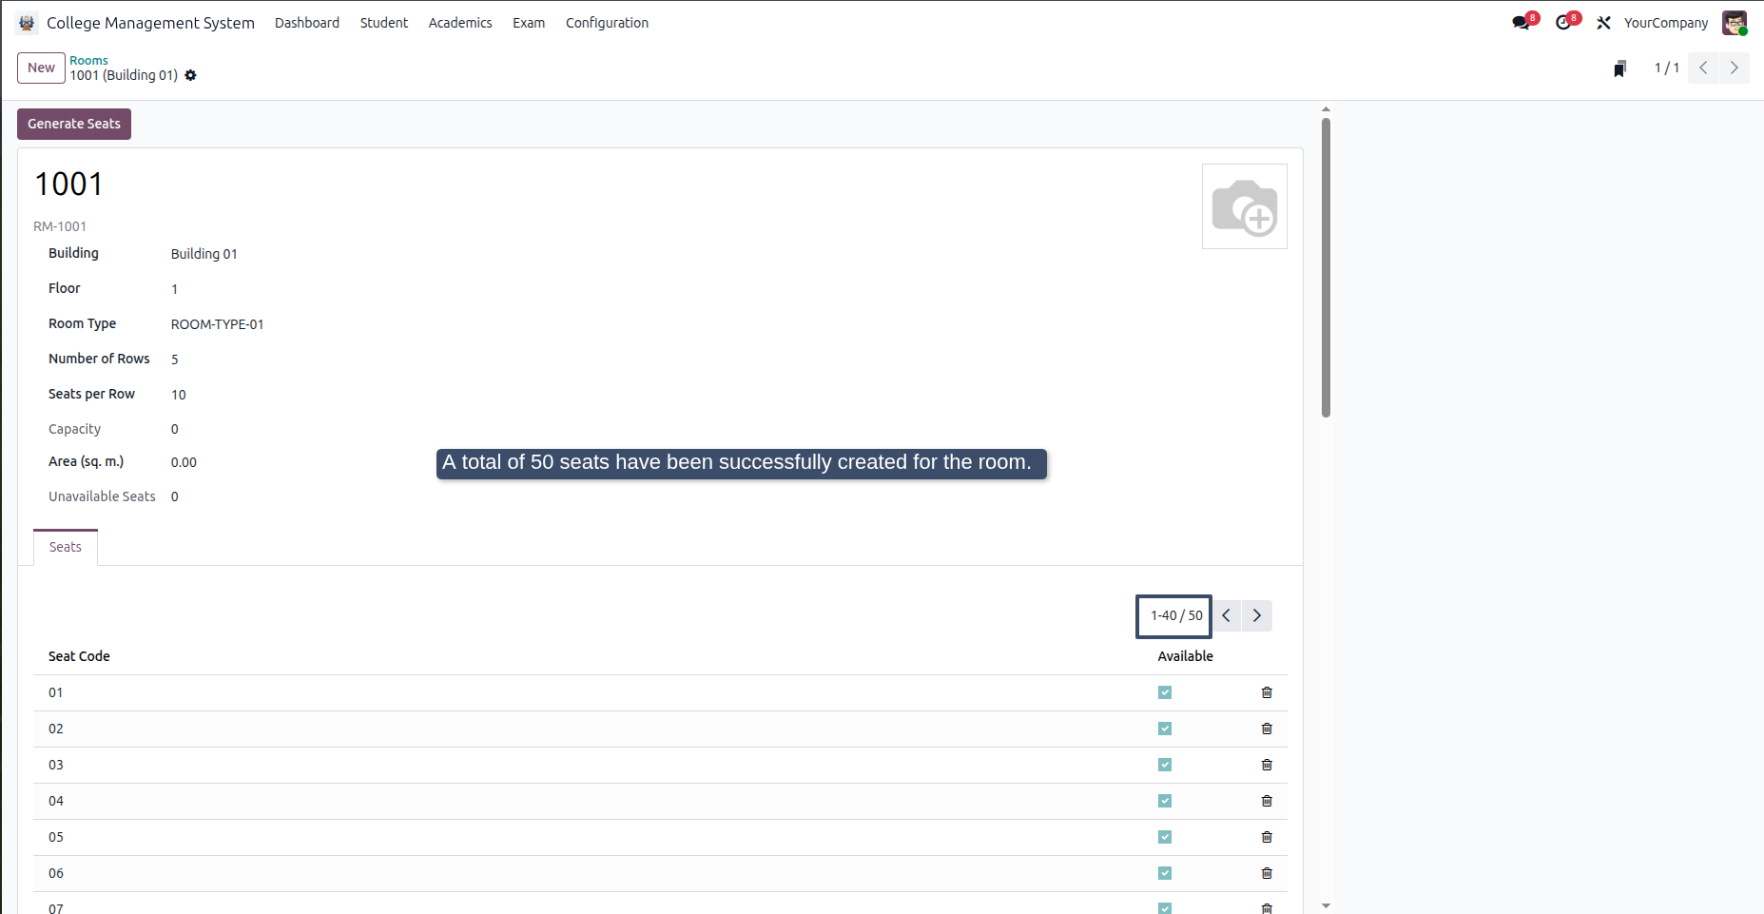Viewport: 1764px width, 914px height.
Task: Toggle Available checkbox for seat 01
Action: click(x=1165, y=692)
